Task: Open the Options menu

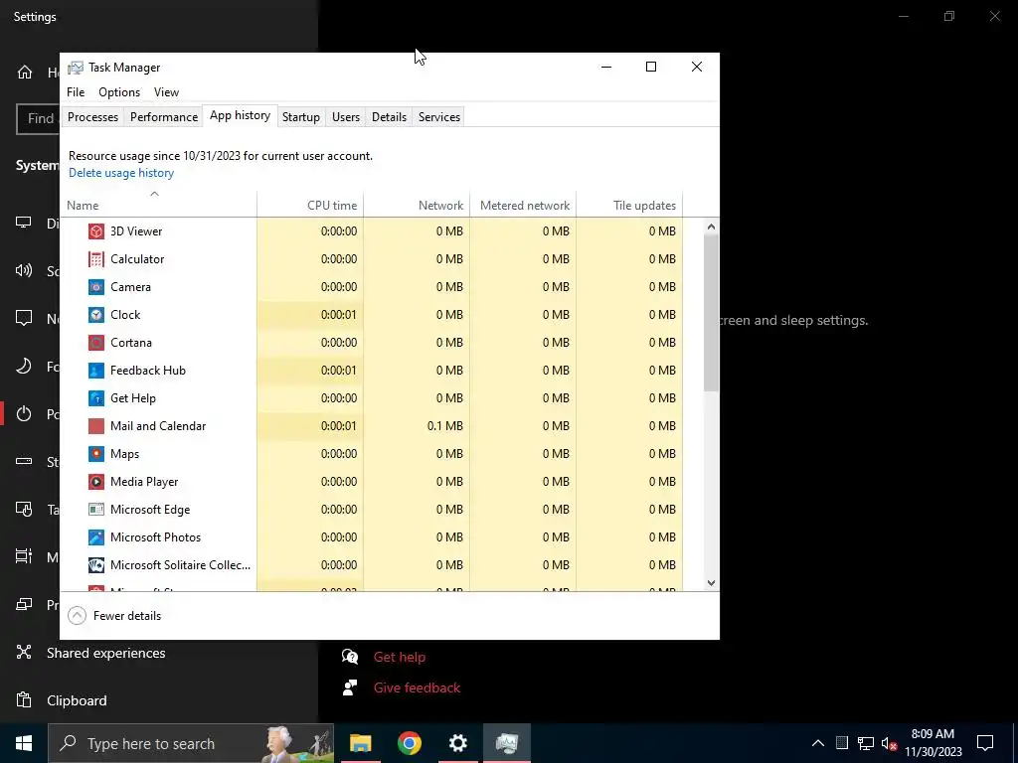Action: point(119,92)
